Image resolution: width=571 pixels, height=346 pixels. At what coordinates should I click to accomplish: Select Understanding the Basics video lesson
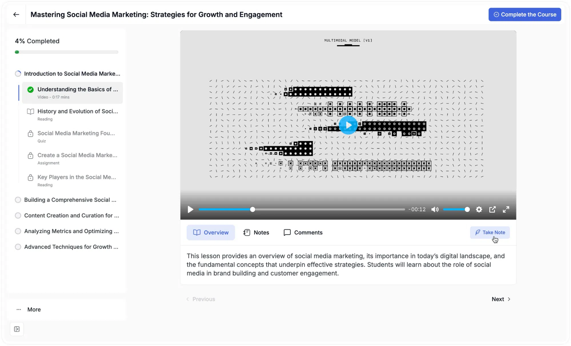pos(72,93)
